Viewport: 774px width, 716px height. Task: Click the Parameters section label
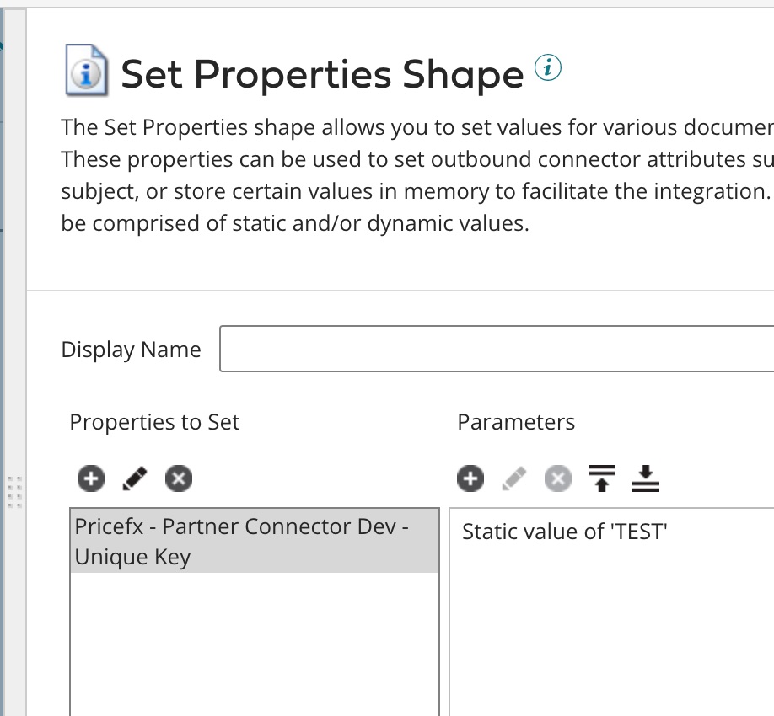pos(516,422)
